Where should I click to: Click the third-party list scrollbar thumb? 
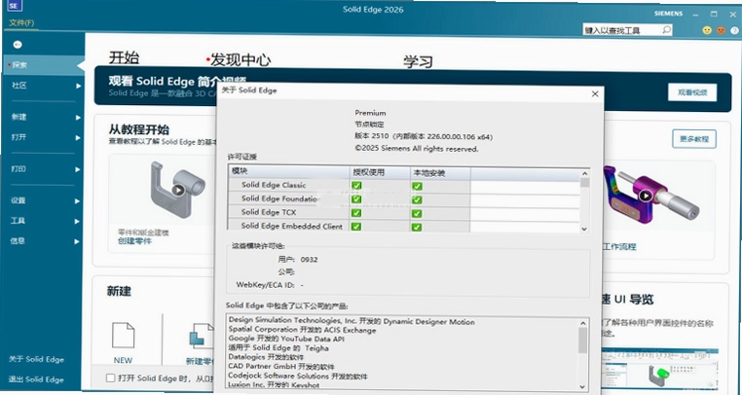(582, 341)
